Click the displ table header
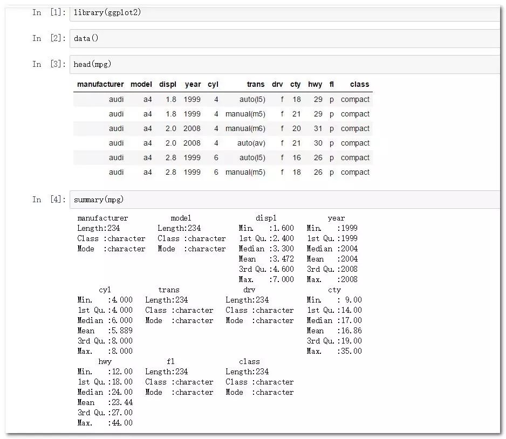This screenshot has width=506, height=439. click(167, 85)
